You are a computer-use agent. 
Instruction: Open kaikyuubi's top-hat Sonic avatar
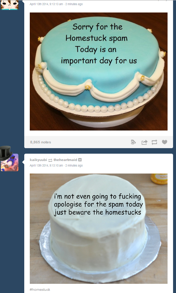click(9, 159)
